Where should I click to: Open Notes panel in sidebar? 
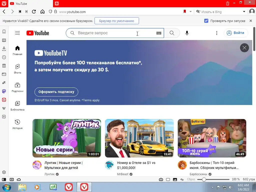(x=4, y=66)
